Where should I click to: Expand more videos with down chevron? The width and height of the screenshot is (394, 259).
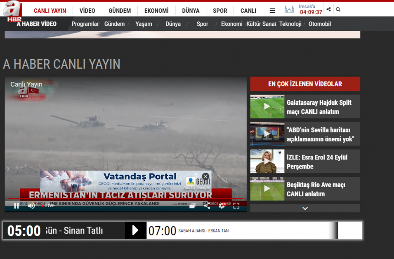[x=305, y=208]
